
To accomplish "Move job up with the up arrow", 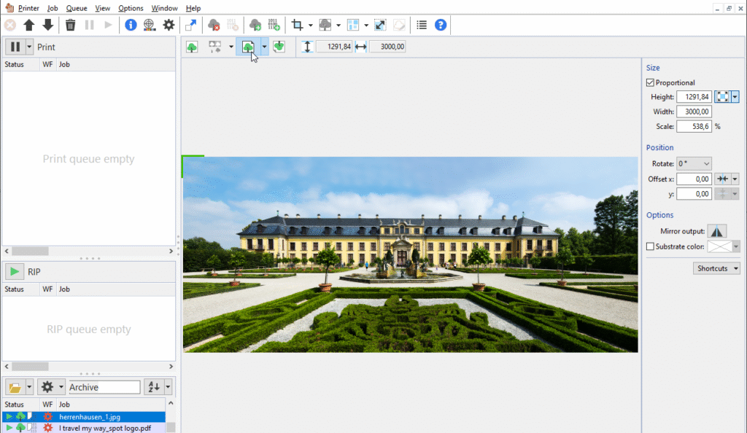I will pos(29,25).
